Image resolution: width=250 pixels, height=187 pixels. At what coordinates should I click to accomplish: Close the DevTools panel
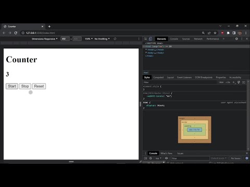click(x=247, y=39)
